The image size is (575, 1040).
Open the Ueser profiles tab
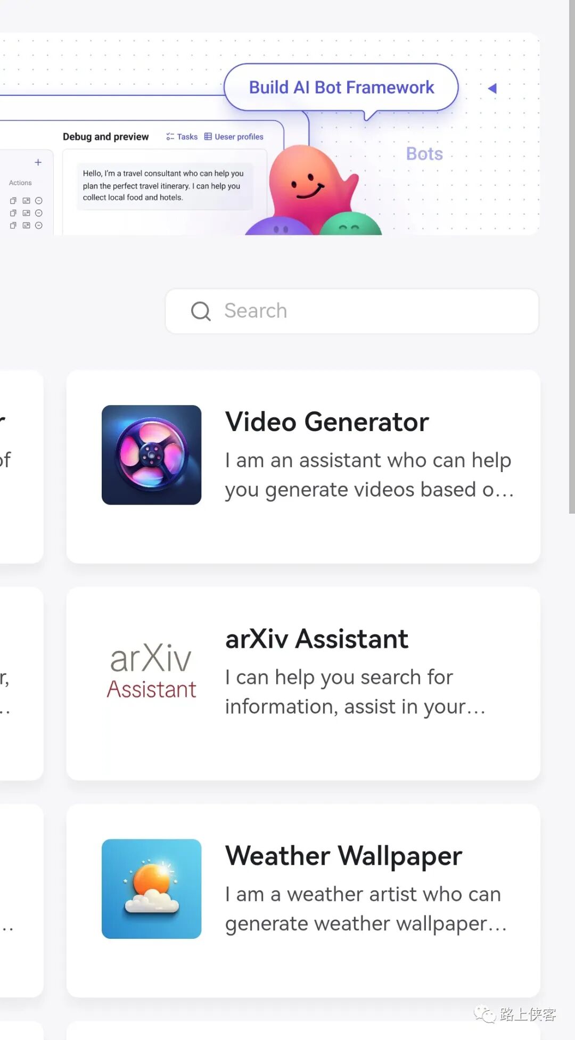point(234,137)
